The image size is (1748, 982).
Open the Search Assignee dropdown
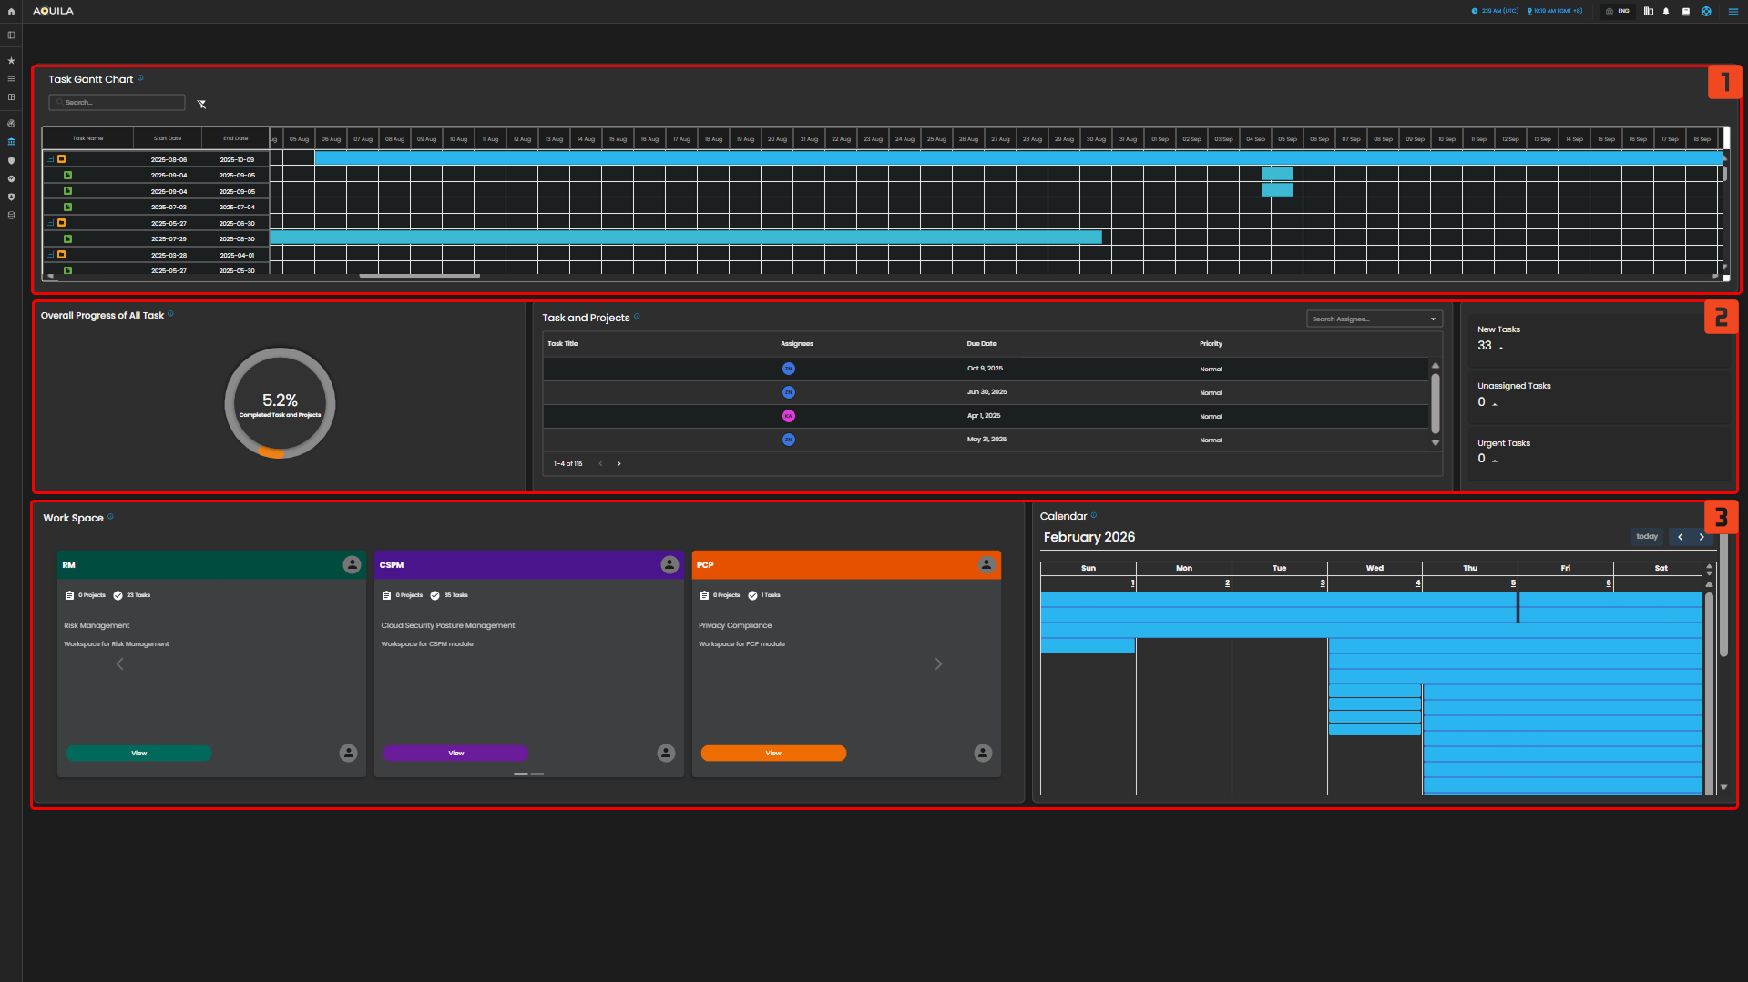point(1374,319)
